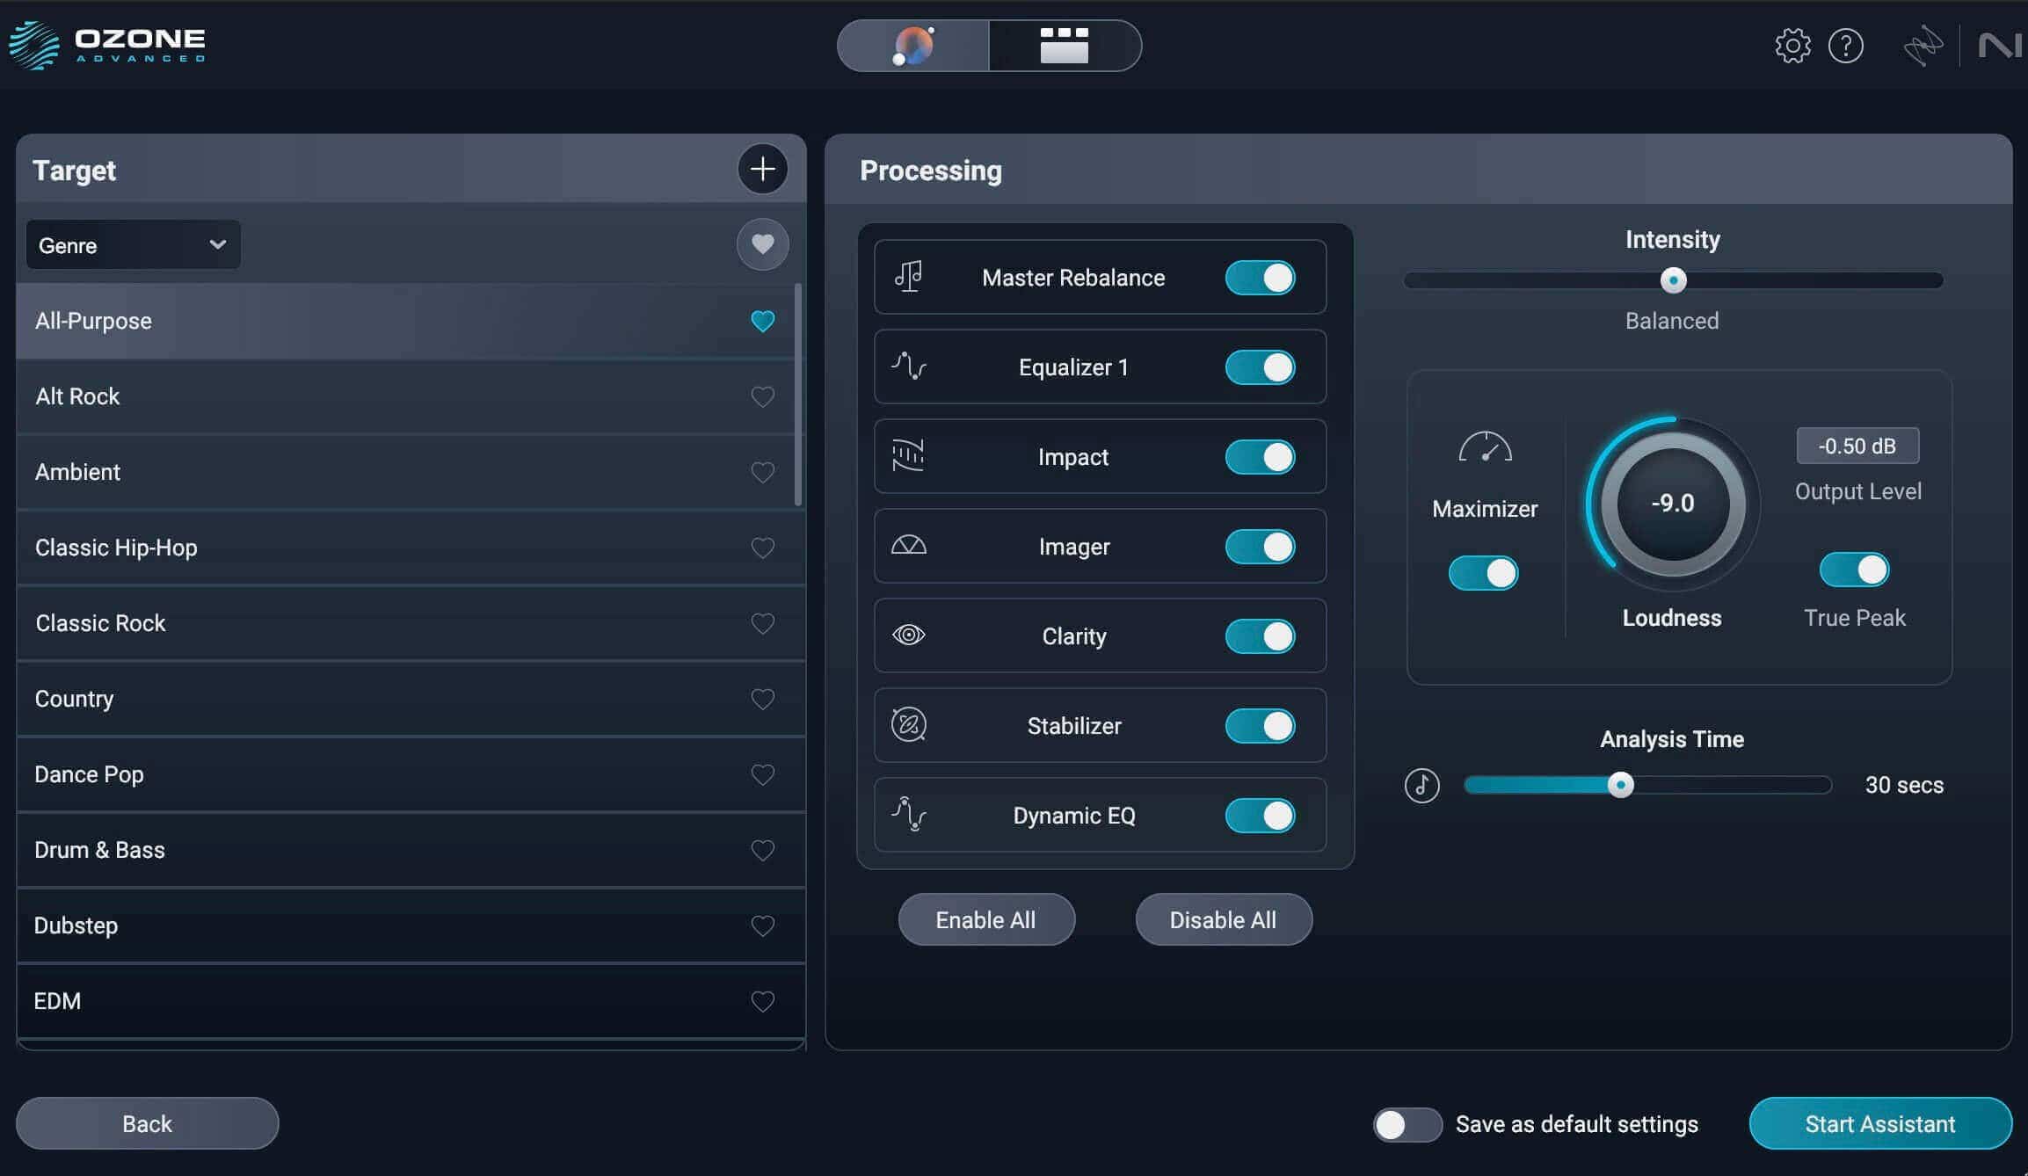Image resolution: width=2028 pixels, height=1176 pixels.
Task: Click the Maximizer gauge icon
Action: point(1485,447)
